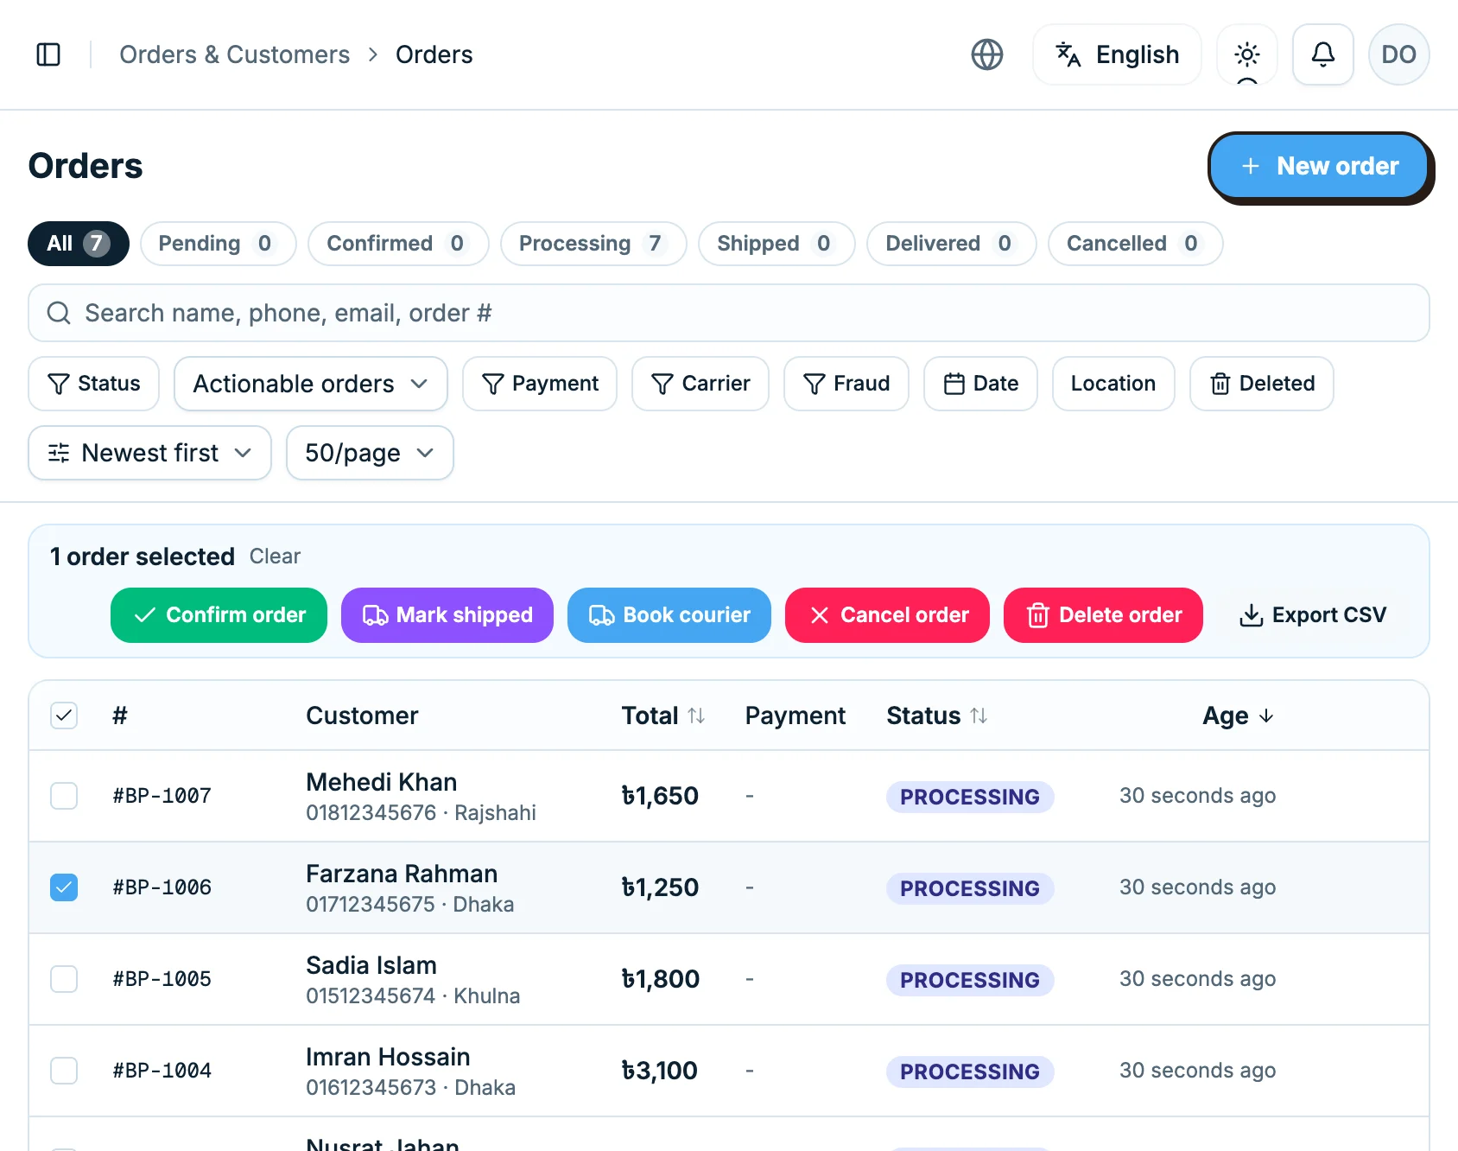Clear the order selection
Screen dimensions: 1458x1151
[x=275, y=556]
